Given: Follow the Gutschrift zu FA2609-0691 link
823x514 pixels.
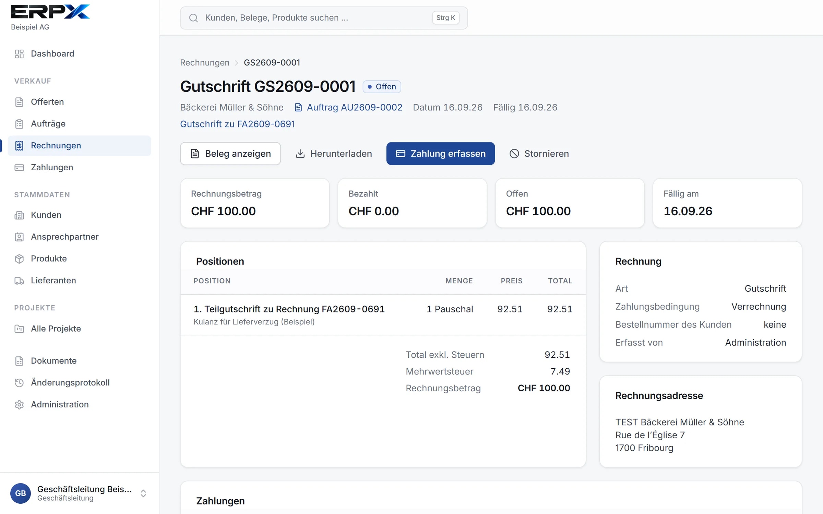Looking at the screenshot, I should click(x=237, y=124).
